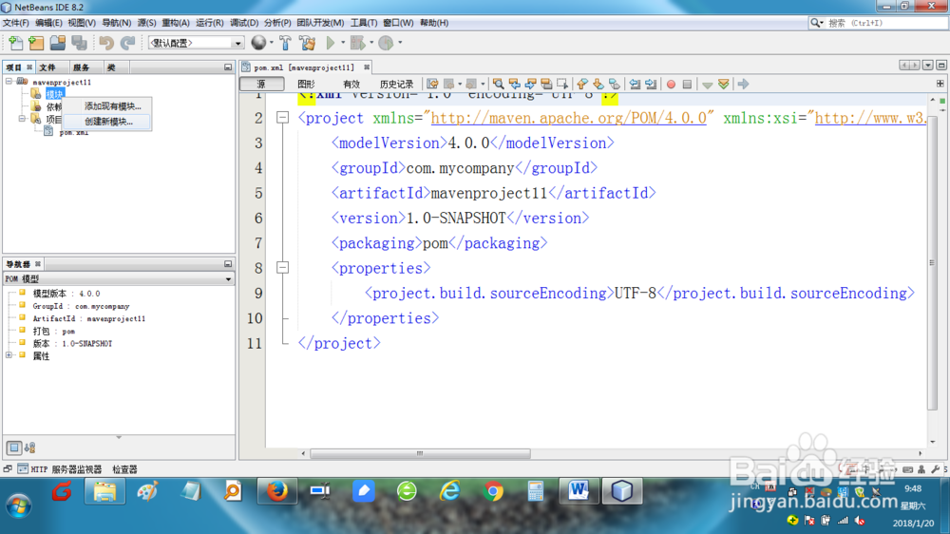The height and width of the screenshot is (534, 950).
Task: Click the Toggle Bookmark icon
Action: pos(615,84)
